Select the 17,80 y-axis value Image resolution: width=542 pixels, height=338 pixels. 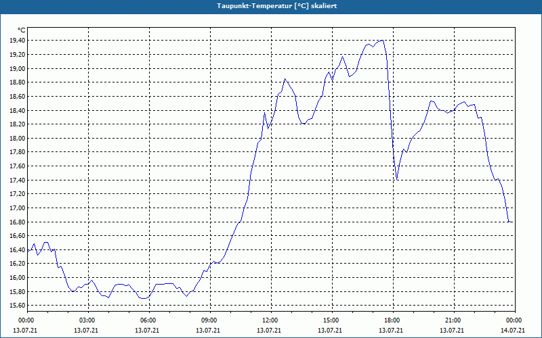(18, 152)
